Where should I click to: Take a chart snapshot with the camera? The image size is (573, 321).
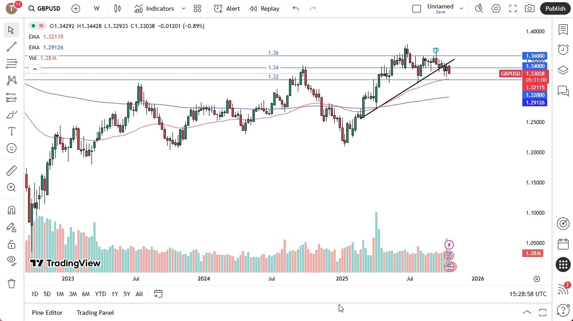click(x=529, y=8)
